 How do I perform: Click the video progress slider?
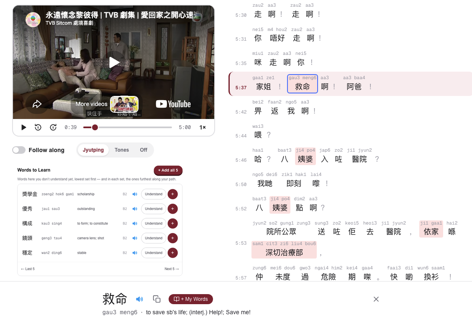127,127
